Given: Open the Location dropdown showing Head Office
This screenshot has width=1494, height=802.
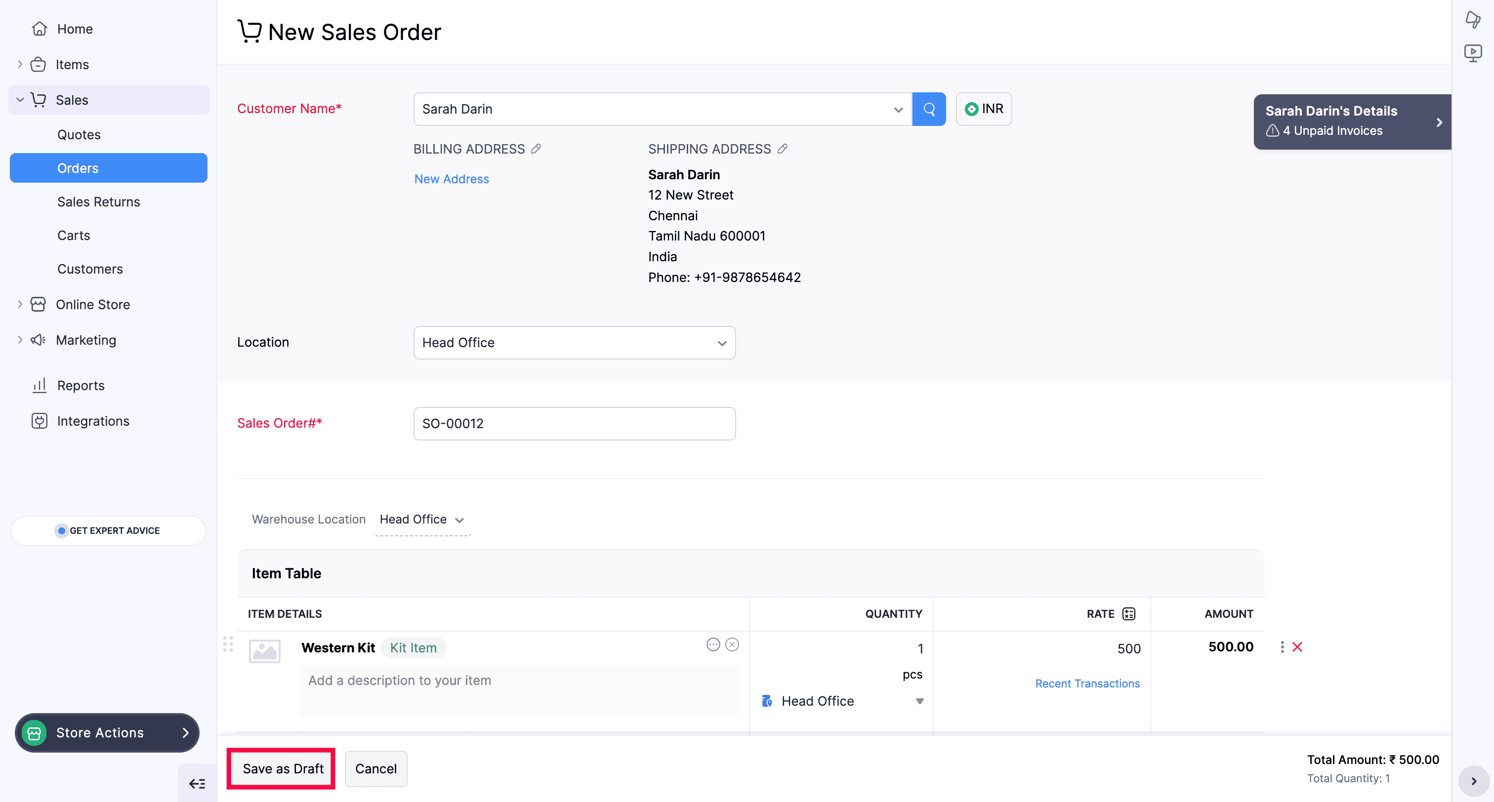Looking at the screenshot, I should click(574, 343).
